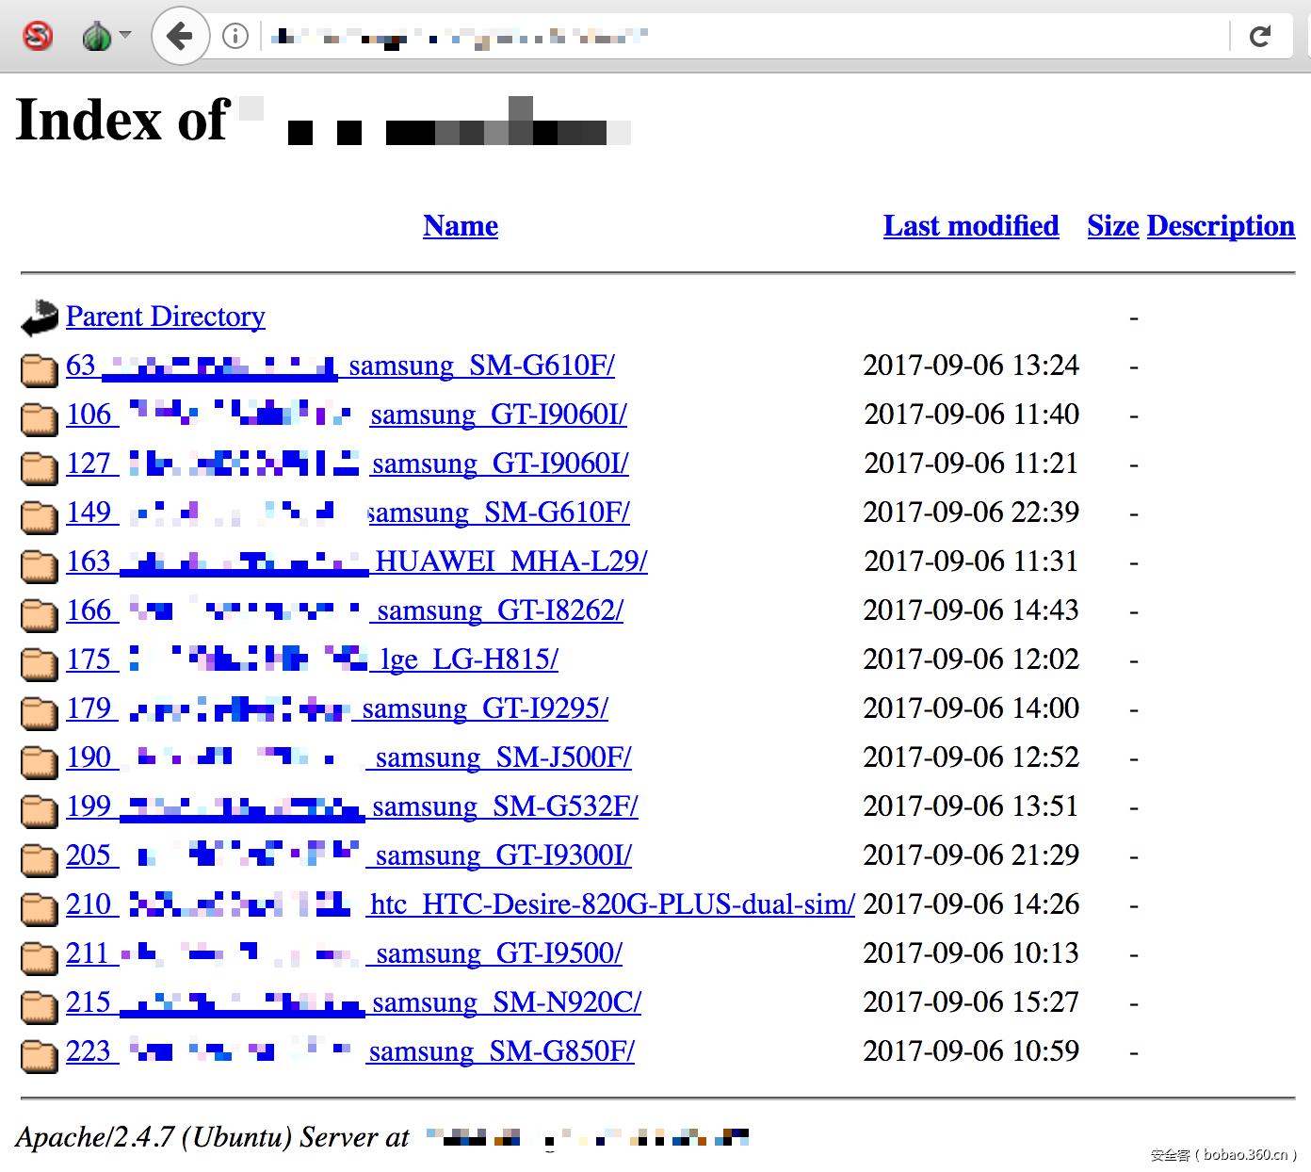Open the samsung_SM-J500F directory link

point(503,757)
